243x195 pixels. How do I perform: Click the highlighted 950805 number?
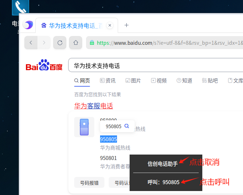tap(108, 139)
